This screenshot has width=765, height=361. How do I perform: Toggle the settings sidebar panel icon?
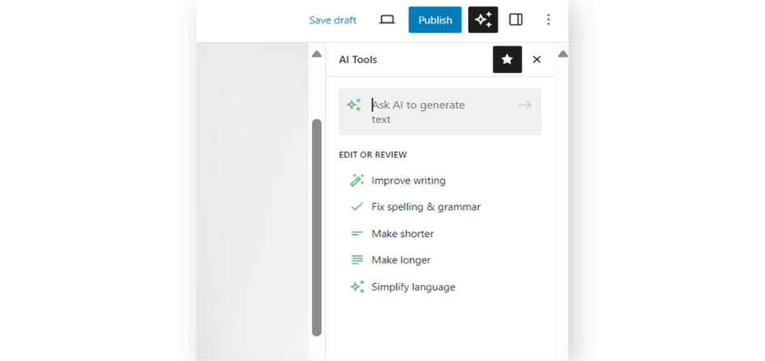click(515, 20)
